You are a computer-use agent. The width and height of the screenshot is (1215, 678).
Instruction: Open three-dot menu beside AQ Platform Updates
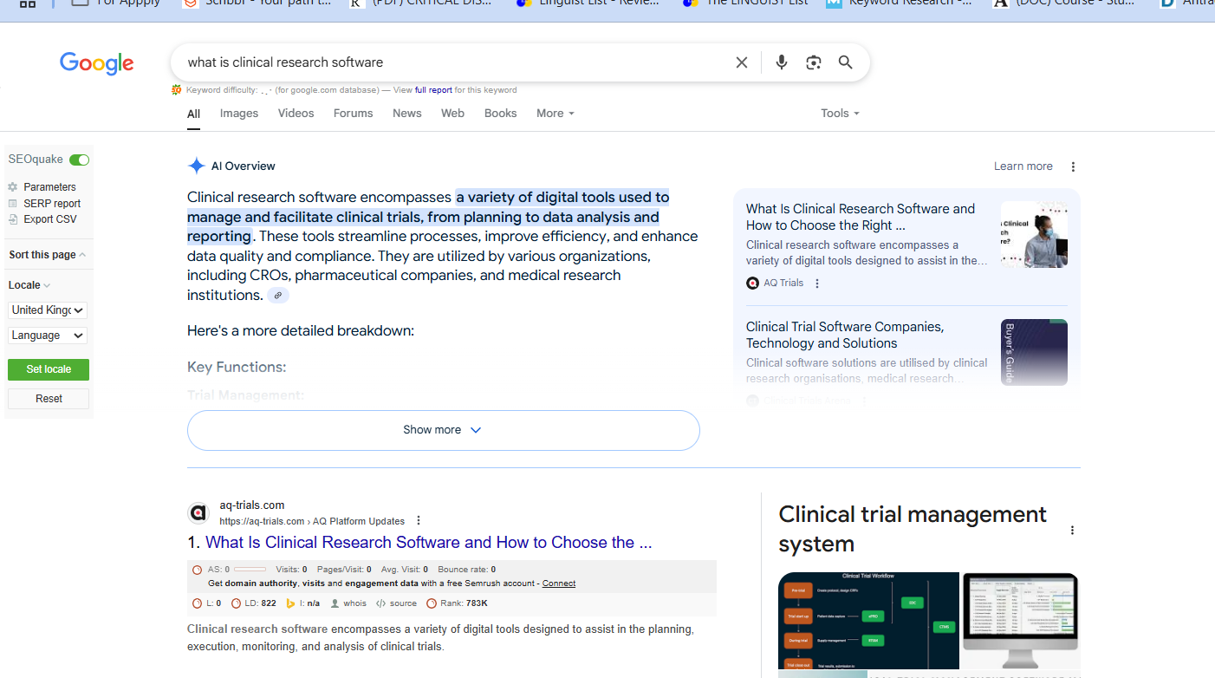(419, 521)
